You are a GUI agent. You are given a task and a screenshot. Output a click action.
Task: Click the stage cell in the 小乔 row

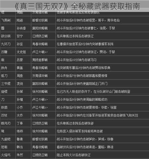click(40, 107)
